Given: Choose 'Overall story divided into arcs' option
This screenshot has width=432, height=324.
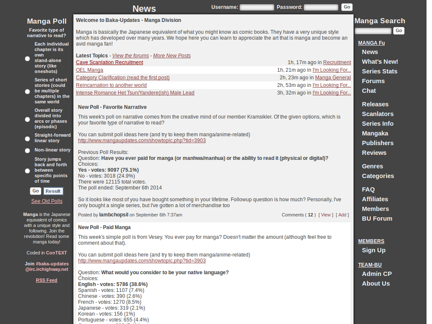Looking at the screenshot, I should (x=27, y=119).
